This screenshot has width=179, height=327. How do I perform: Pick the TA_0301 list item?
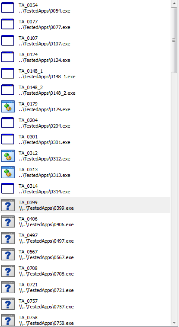[x=85, y=139]
